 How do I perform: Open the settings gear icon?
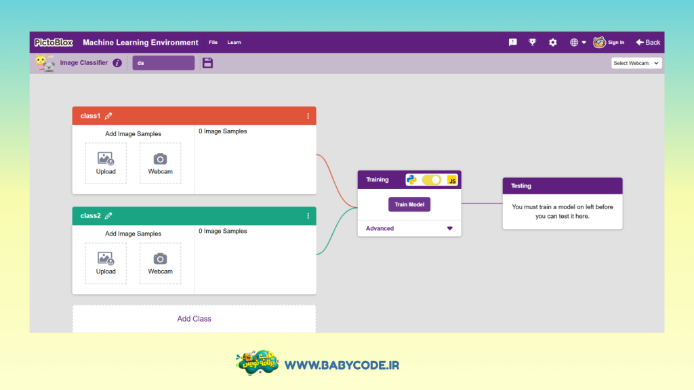553,43
